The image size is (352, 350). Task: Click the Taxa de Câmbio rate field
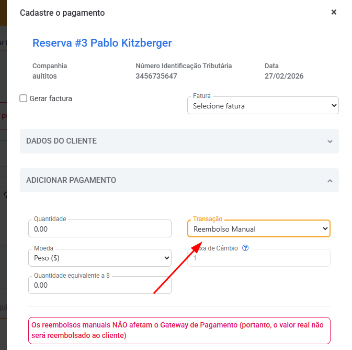point(259,258)
